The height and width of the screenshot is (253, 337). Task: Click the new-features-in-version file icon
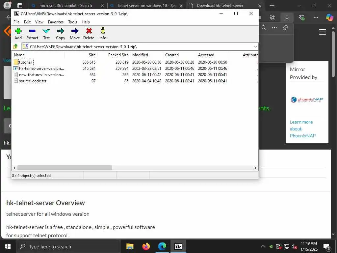pyautogui.click(x=16, y=75)
